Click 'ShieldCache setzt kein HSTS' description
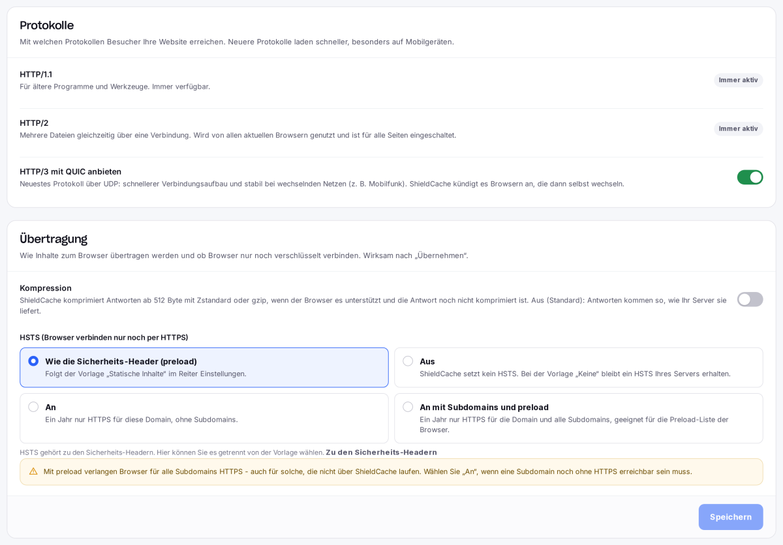 [x=575, y=374]
